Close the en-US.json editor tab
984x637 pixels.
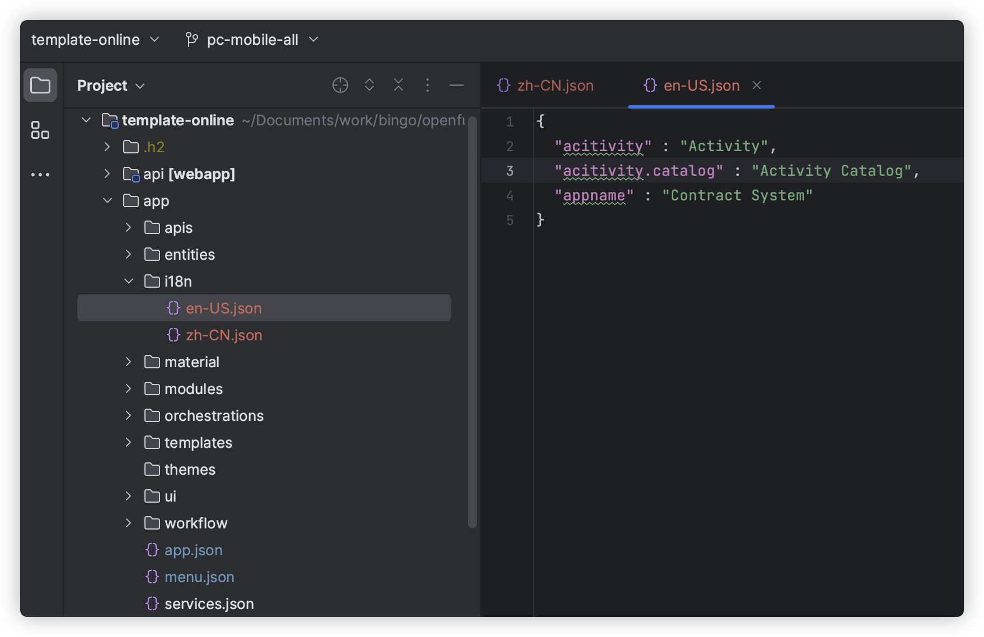757,85
